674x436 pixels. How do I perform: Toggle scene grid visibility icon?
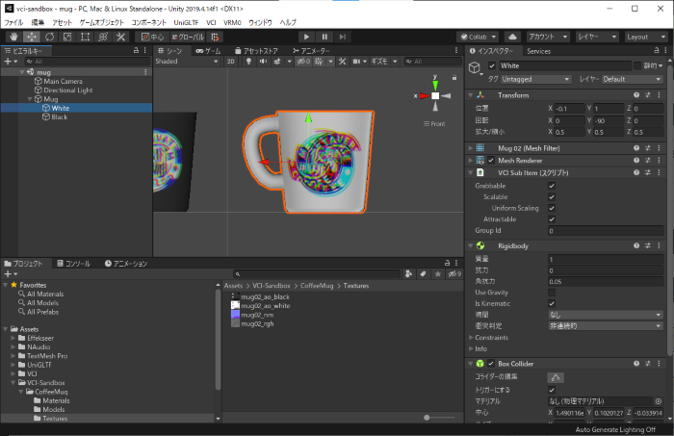pos(319,62)
